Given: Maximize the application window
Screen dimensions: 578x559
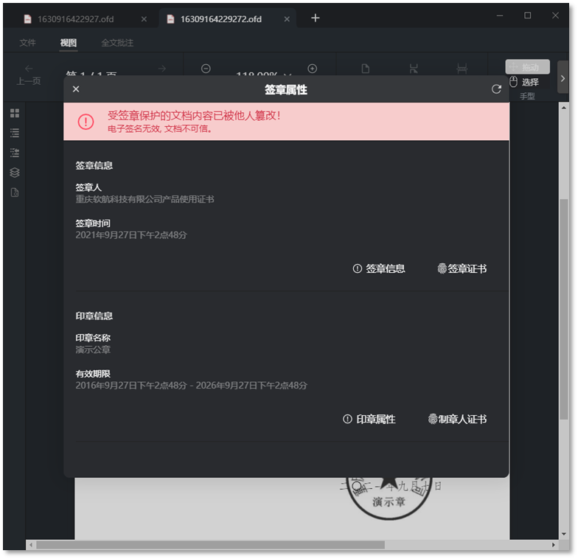Looking at the screenshot, I should (528, 15).
